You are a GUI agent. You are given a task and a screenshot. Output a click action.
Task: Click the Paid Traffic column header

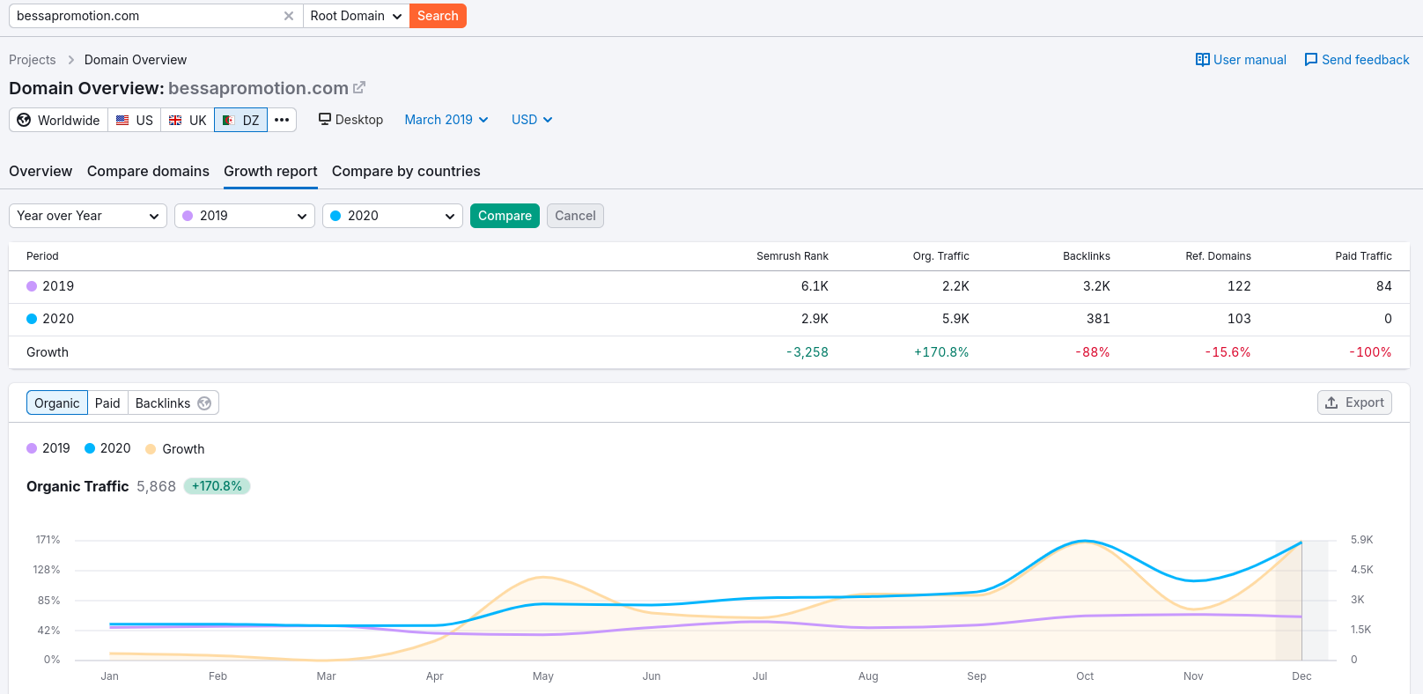[x=1363, y=256]
